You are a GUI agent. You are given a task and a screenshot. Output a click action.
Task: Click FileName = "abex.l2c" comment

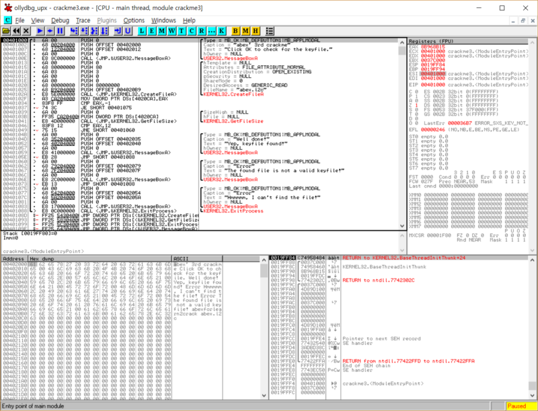235,90
